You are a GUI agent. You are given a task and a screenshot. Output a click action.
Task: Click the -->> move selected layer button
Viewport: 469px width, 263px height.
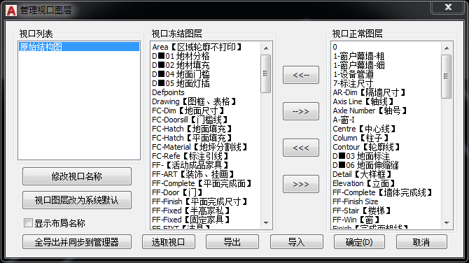click(x=301, y=111)
